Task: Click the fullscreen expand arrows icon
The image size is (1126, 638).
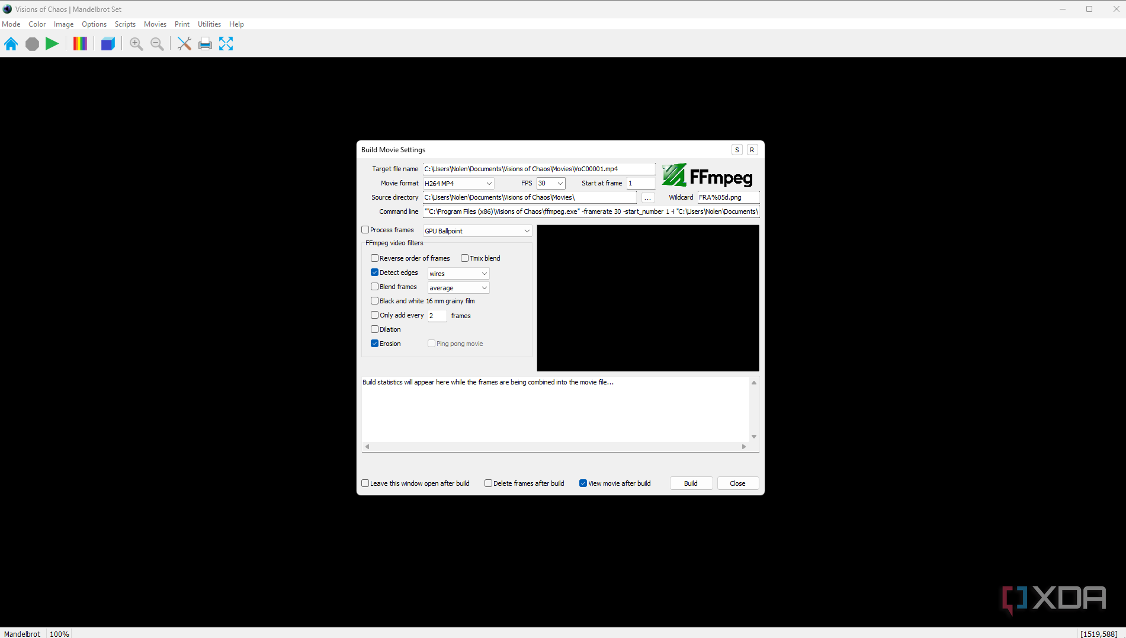Action: [x=226, y=44]
